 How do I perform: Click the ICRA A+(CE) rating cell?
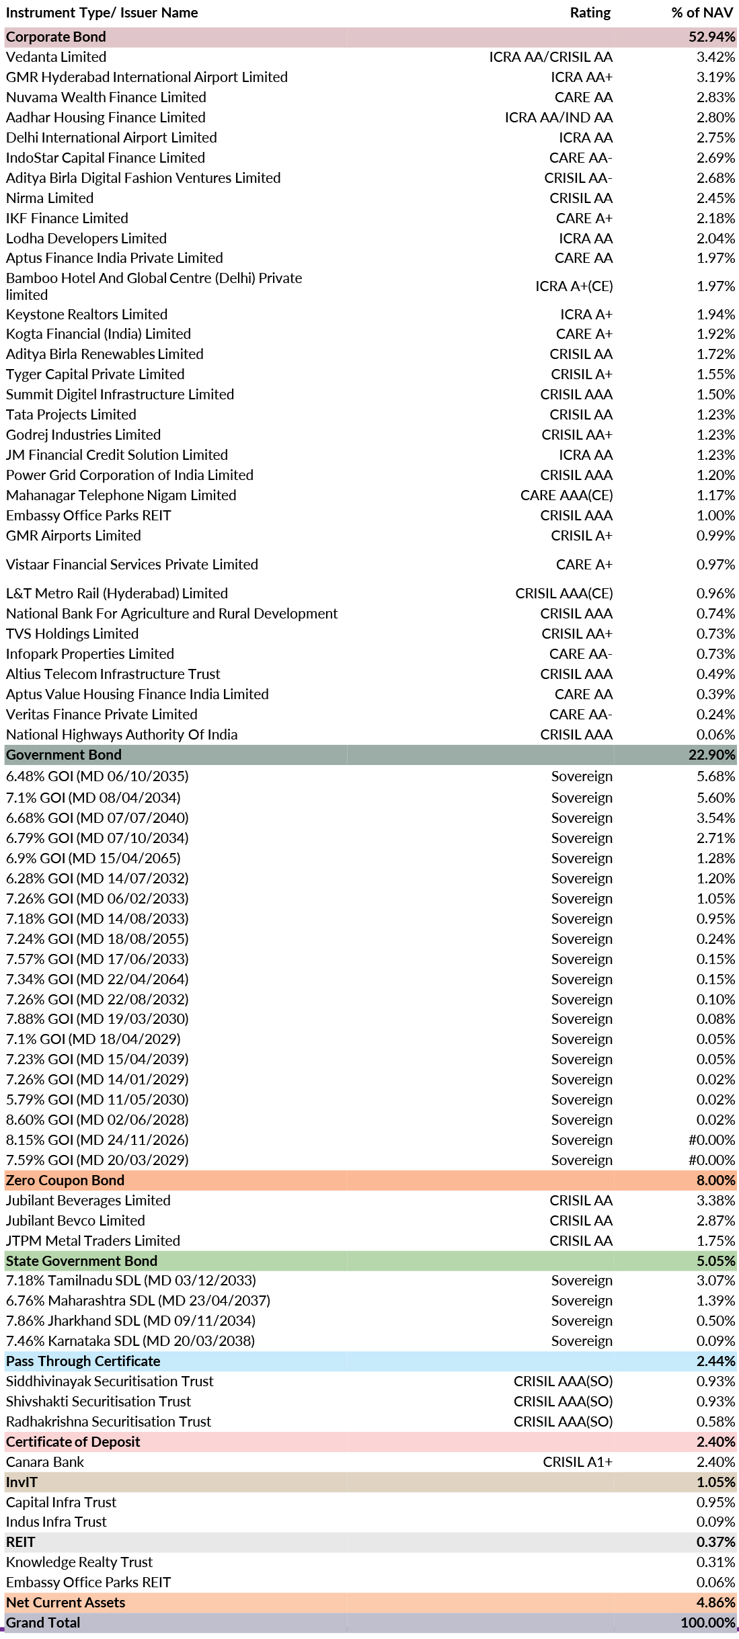click(574, 286)
